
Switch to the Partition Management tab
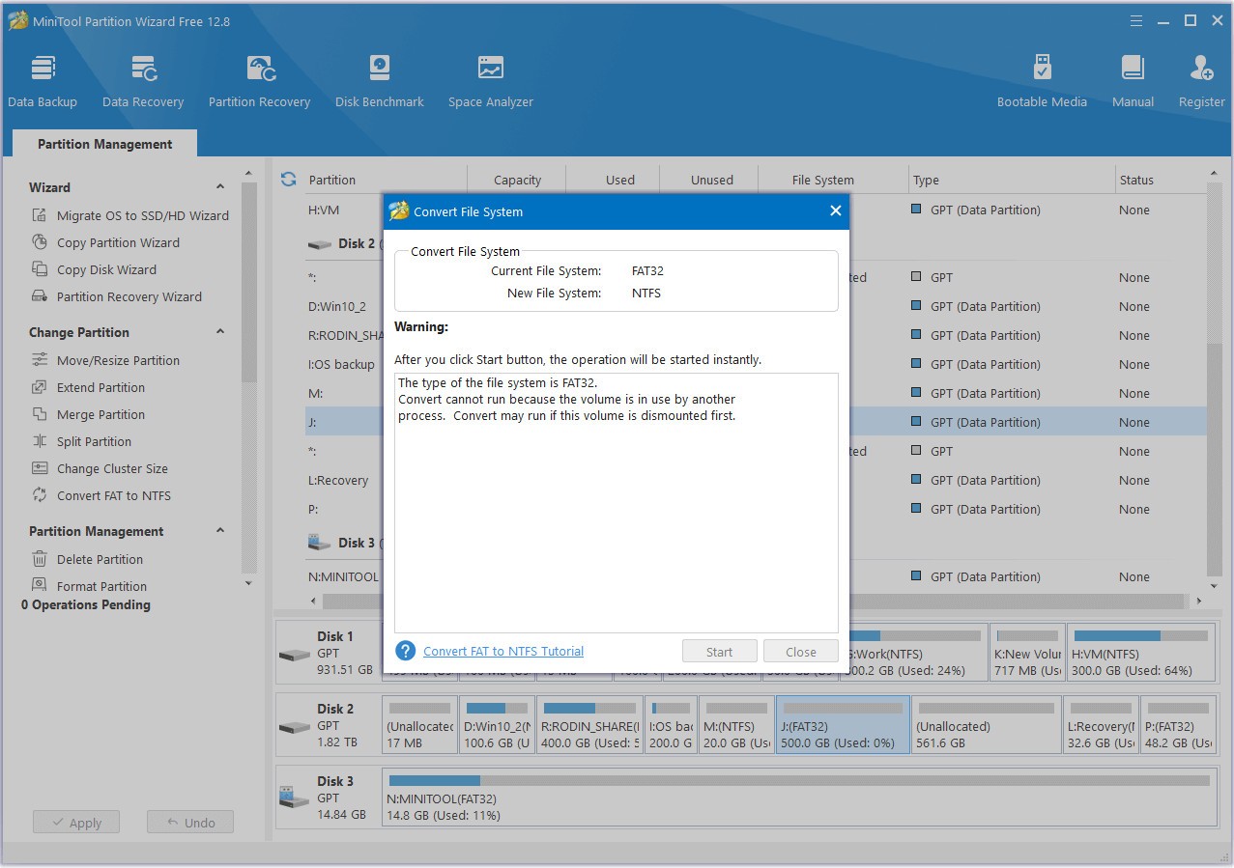click(103, 143)
